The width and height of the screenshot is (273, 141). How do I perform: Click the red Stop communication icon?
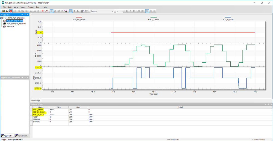11,11
